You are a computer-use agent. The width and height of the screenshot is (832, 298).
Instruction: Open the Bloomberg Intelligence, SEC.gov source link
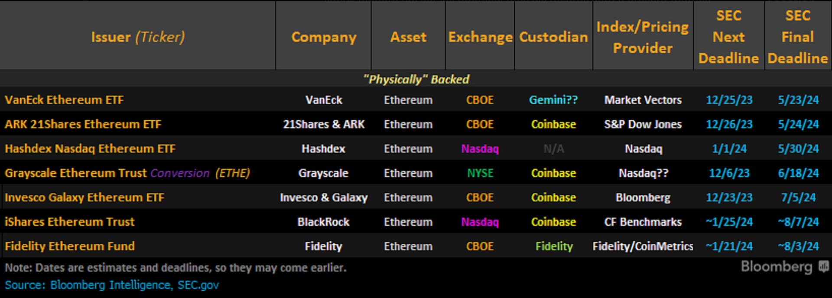[134, 285]
